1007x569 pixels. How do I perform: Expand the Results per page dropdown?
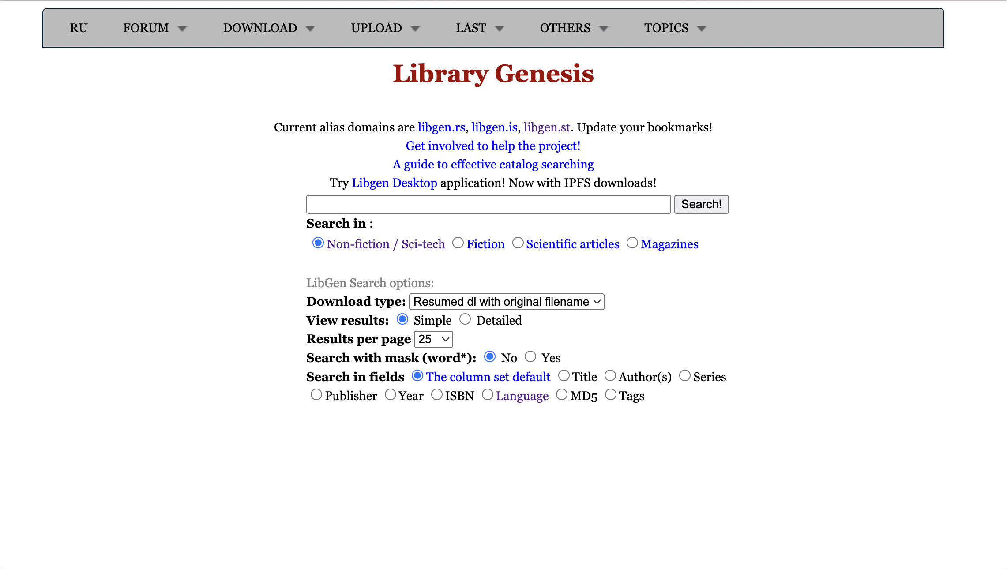(434, 339)
